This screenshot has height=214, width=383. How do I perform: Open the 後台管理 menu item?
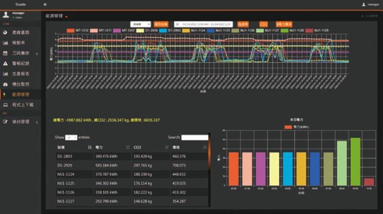coord(21,121)
